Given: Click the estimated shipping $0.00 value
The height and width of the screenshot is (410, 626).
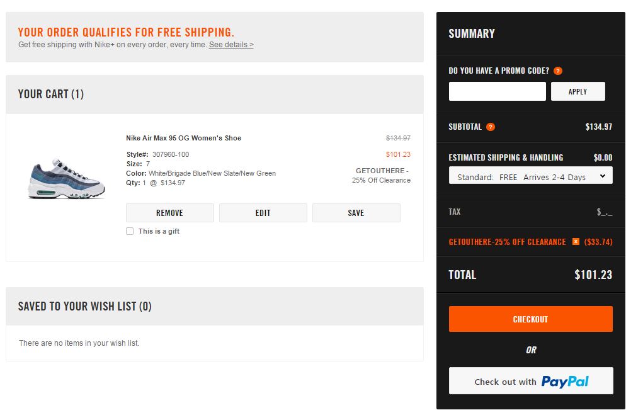Looking at the screenshot, I should 603,157.
